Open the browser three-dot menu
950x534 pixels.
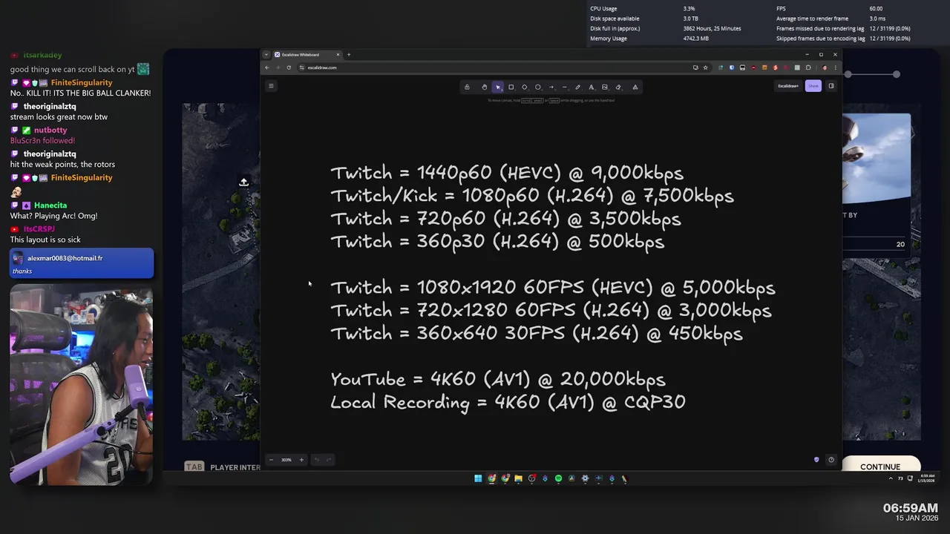point(836,67)
